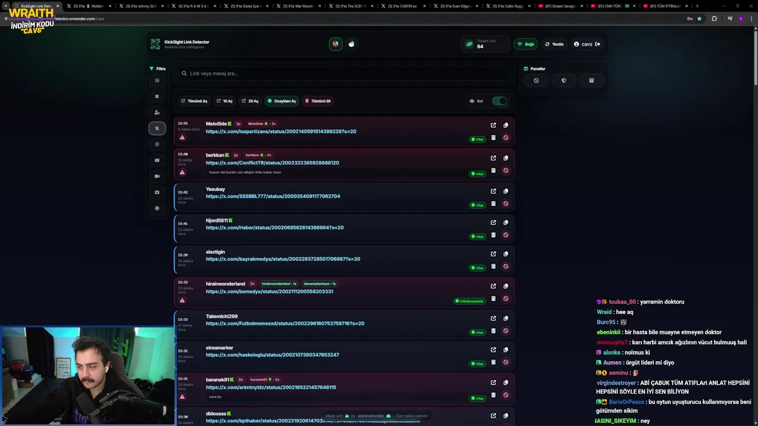Select the photo camera filter icon

point(157,192)
